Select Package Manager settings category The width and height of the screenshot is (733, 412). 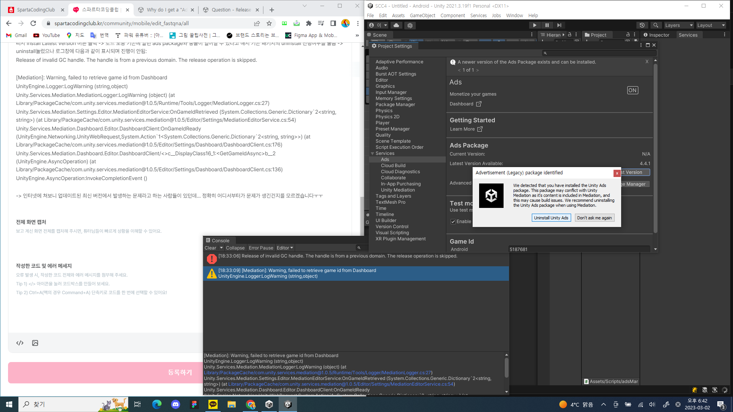[x=395, y=105]
